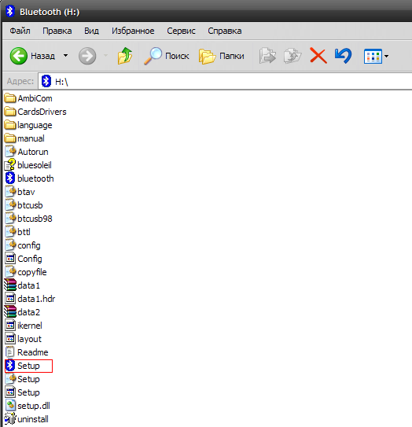412x427 pixels.
Task: Select the AmbiCom folder
Action: pos(28,98)
